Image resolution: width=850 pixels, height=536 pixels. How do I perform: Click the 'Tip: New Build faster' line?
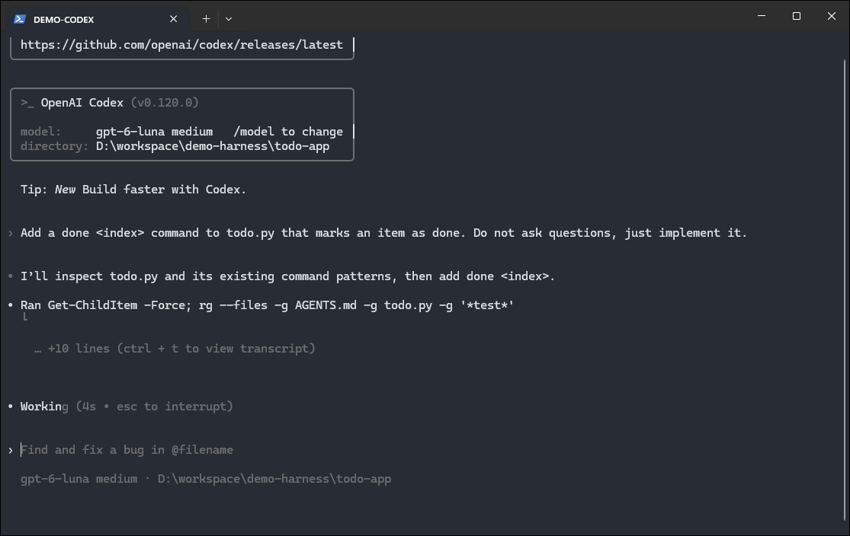point(133,190)
